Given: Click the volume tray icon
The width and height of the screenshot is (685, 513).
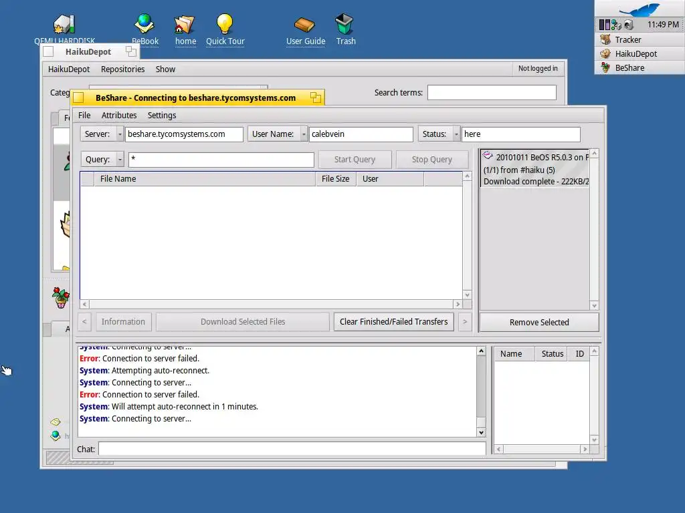Looking at the screenshot, I should tap(629, 25).
